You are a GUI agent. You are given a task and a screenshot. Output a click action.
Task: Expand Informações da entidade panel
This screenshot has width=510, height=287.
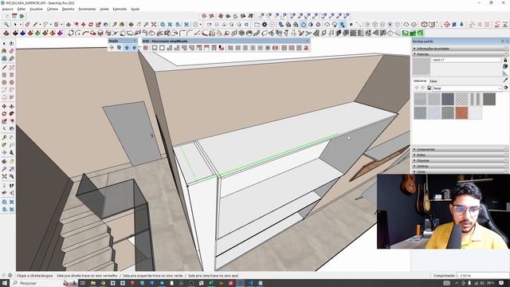pyautogui.click(x=461, y=49)
